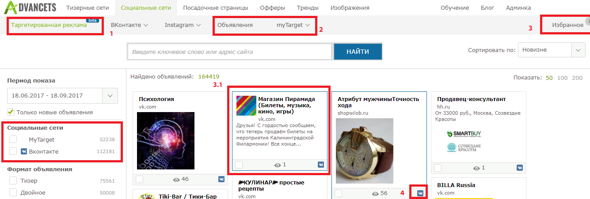
Task: Click the Advancets logo
Action: click(32, 8)
